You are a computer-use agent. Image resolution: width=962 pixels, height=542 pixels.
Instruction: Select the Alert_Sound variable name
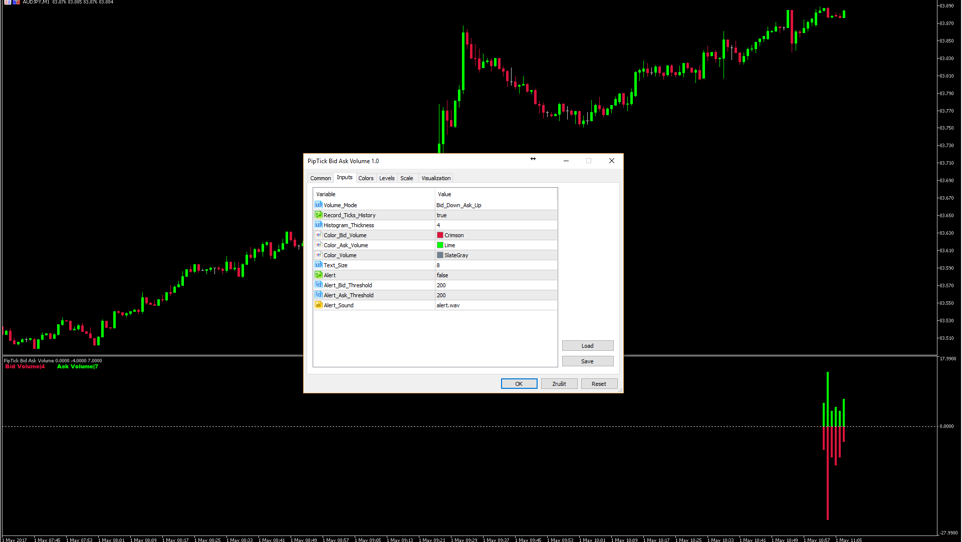pos(339,305)
